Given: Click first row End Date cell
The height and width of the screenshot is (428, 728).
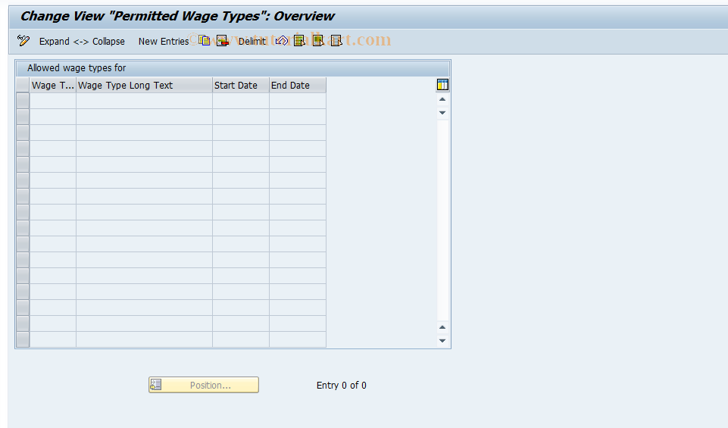Looking at the screenshot, I should tap(298, 101).
